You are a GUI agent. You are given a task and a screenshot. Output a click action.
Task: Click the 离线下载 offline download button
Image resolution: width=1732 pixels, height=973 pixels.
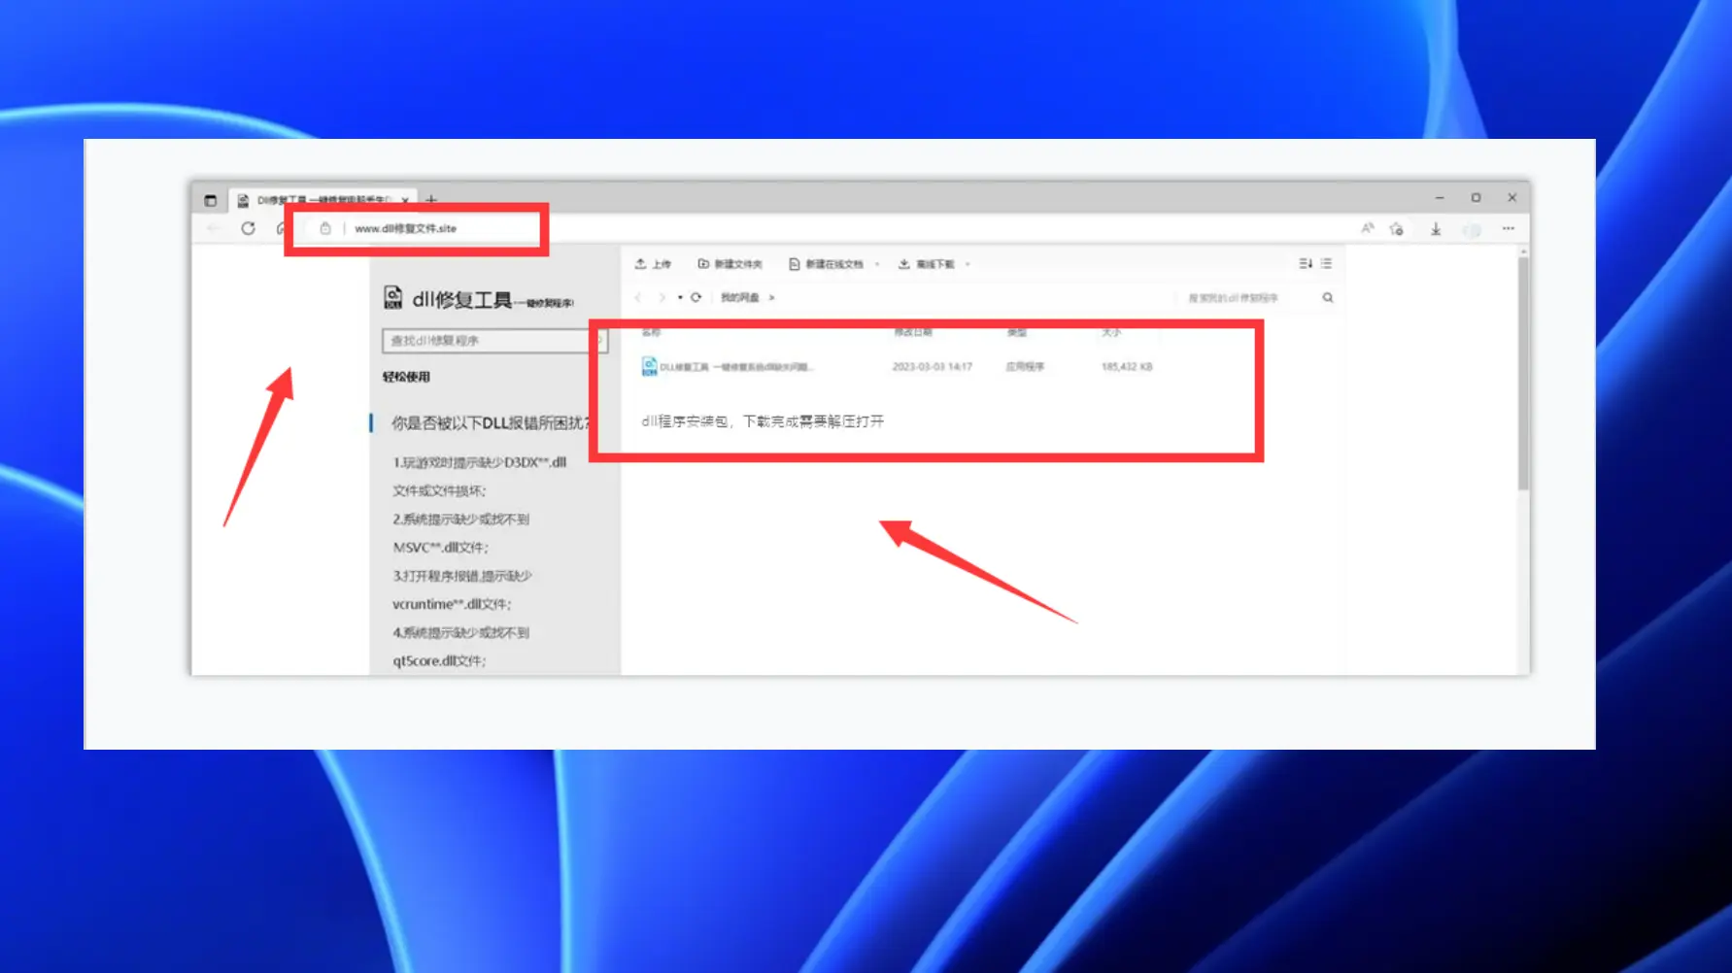[927, 264]
